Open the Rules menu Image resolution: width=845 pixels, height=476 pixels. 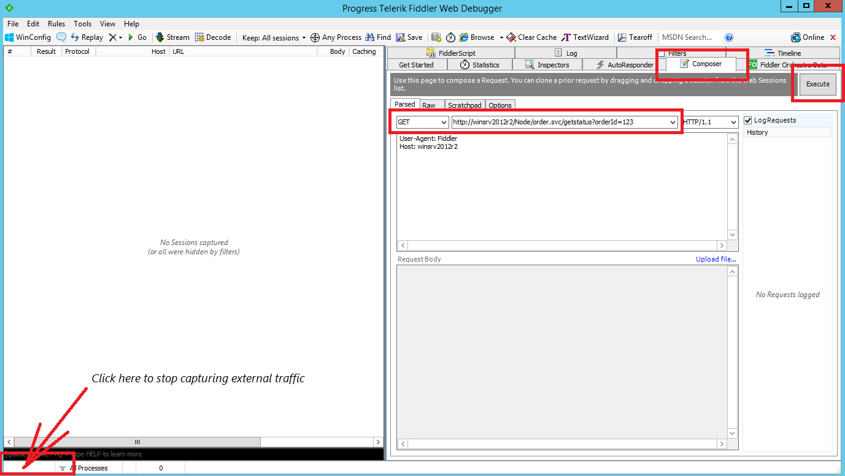coord(56,24)
